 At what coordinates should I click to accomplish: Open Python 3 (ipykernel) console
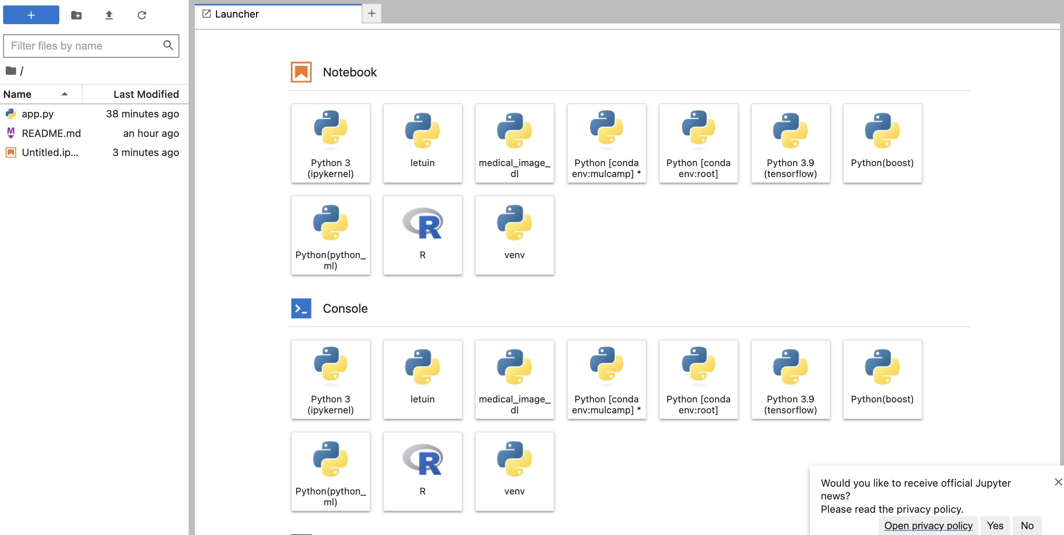coord(331,379)
